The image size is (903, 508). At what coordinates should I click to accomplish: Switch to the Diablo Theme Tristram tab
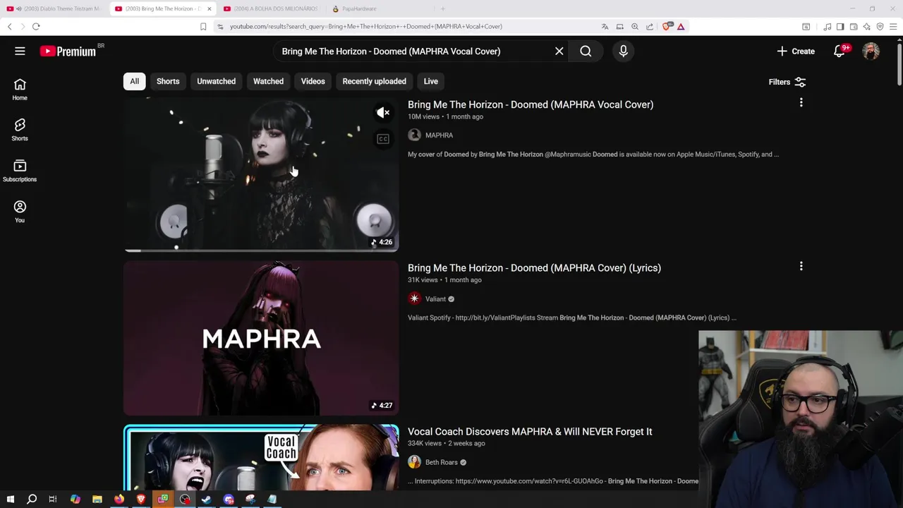pyautogui.click(x=56, y=8)
